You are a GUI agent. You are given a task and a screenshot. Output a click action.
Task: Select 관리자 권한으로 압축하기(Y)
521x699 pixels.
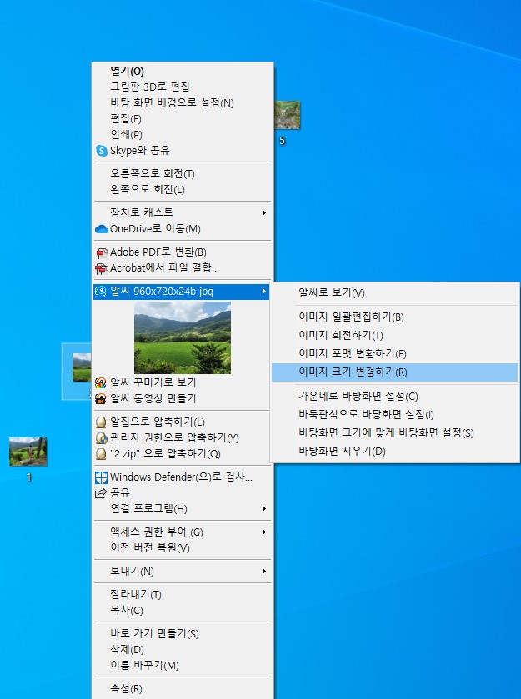click(183, 438)
